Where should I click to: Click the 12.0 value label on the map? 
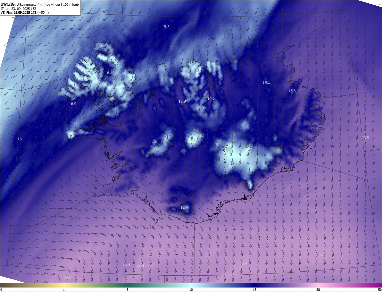(x=200, y=108)
